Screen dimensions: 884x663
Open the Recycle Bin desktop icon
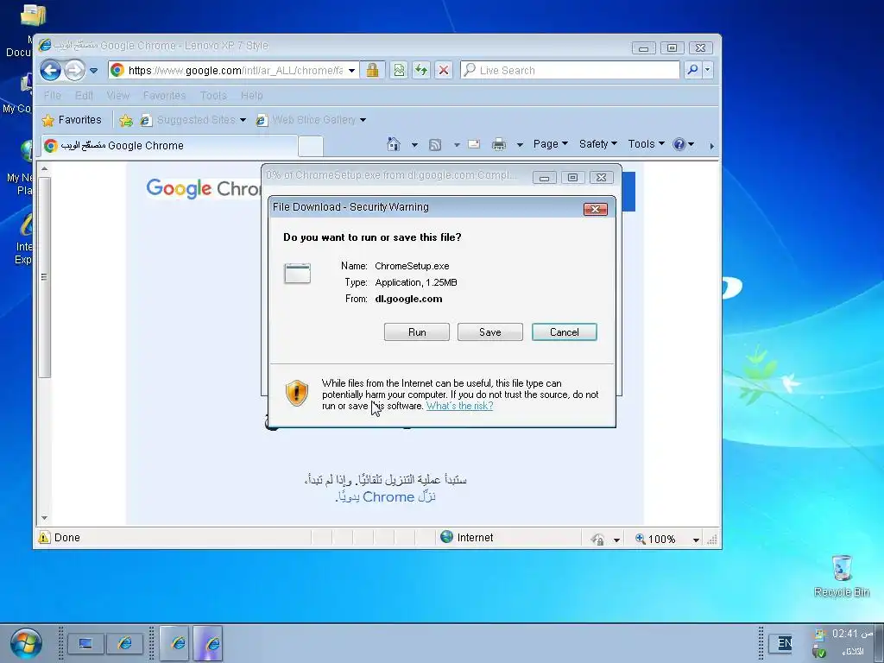[x=842, y=575]
